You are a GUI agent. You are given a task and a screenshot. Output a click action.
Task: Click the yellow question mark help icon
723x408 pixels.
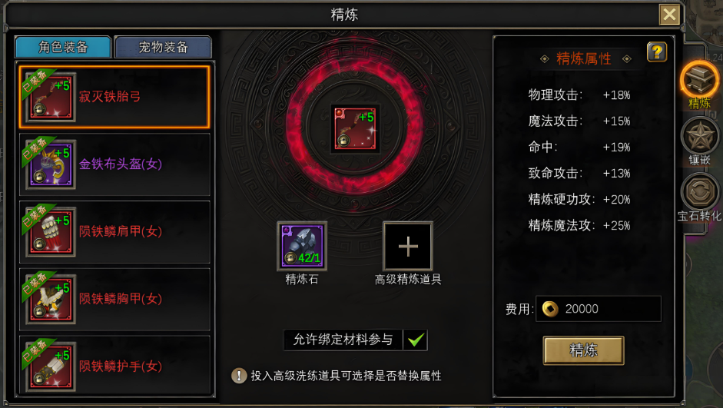657,51
